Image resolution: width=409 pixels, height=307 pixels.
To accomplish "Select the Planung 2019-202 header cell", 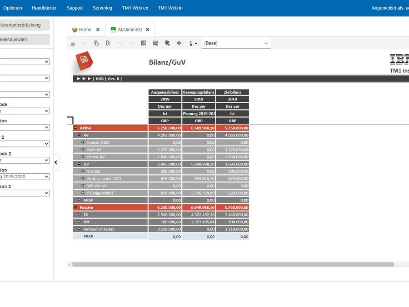I will (x=199, y=114).
